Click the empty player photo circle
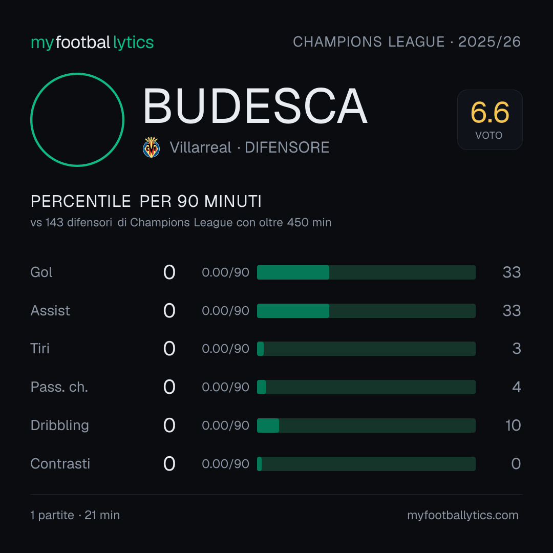 [77, 120]
